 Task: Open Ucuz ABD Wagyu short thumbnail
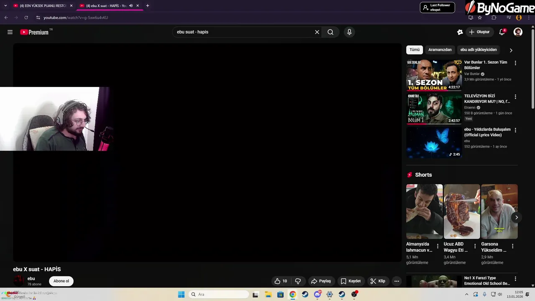pos(462,212)
